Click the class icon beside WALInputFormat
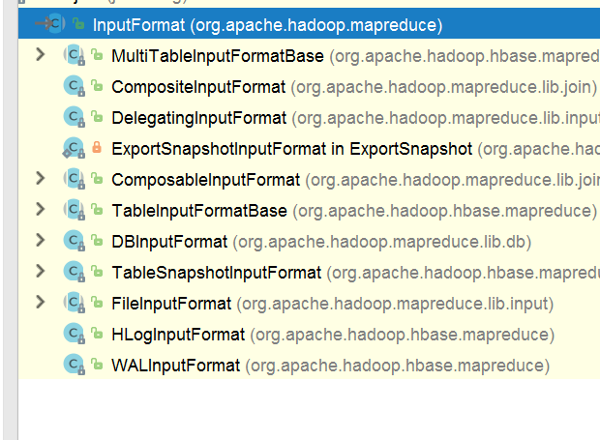The height and width of the screenshot is (440, 600). pos(75,365)
